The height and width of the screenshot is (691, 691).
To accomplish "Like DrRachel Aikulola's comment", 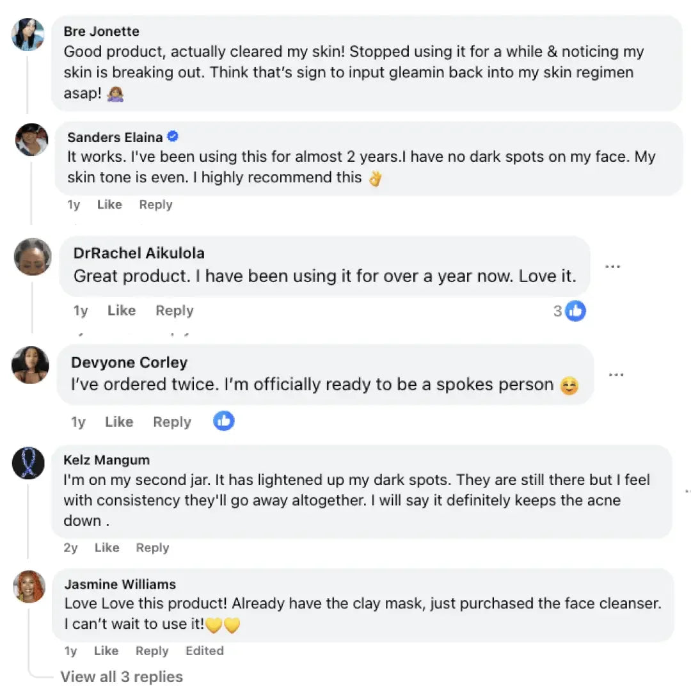I will click(x=121, y=311).
